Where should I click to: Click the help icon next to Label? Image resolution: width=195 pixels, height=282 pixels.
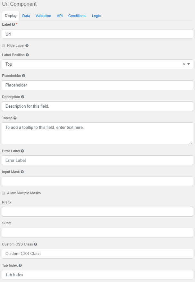(x=14, y=24)
